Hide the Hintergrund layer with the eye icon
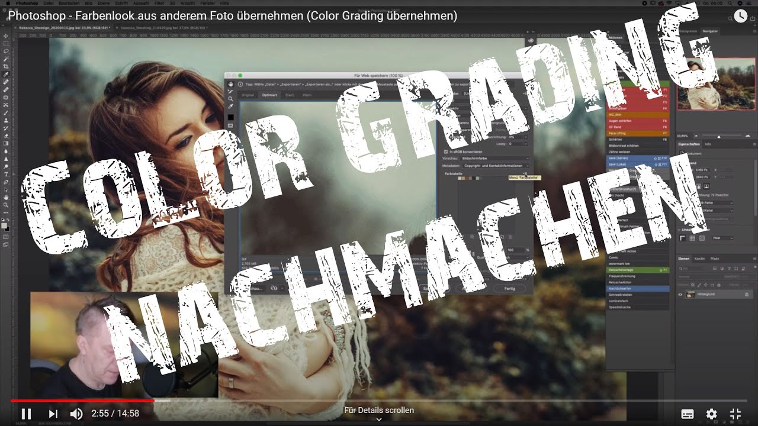758x426 pixels. (680, 294)
